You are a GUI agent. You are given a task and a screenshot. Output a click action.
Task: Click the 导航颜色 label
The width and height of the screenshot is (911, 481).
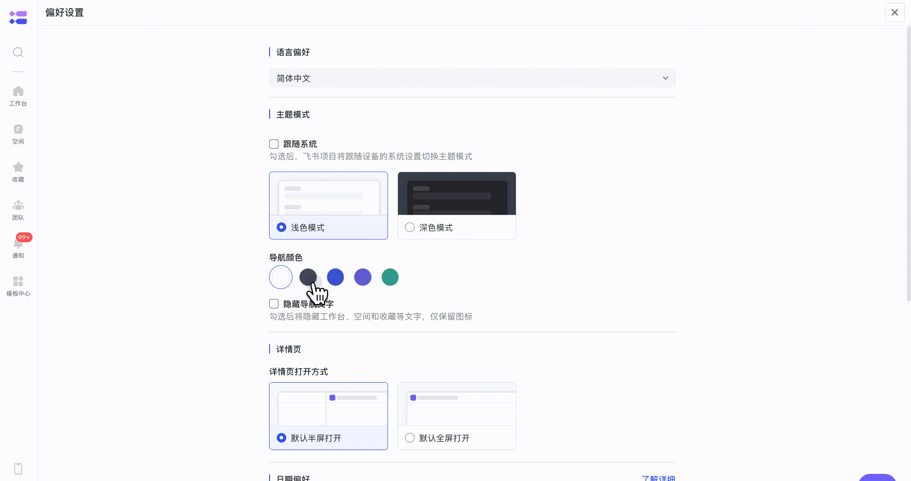point(286,258)
